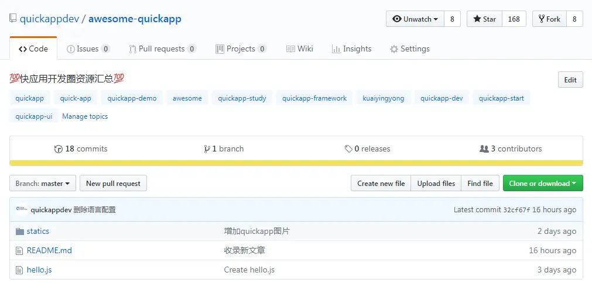Select the quickapp-ui topic tag
The image size is (592, 283).
click(x=34, y=116)
